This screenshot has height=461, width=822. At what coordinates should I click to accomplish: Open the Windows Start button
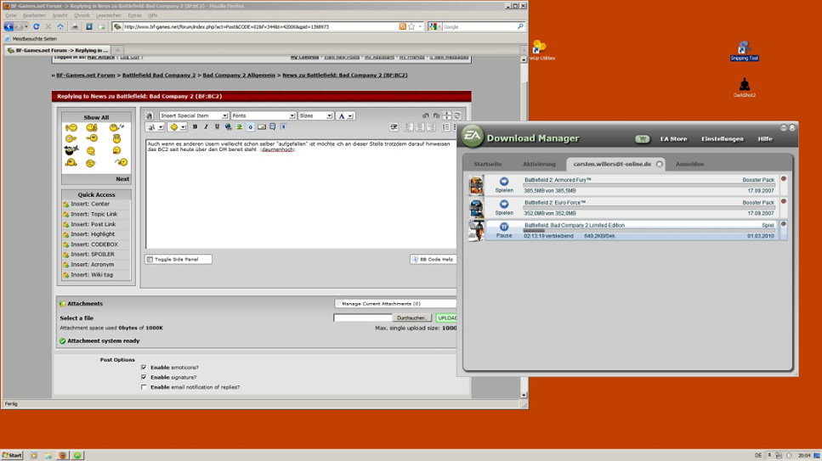tap(12, 455)
